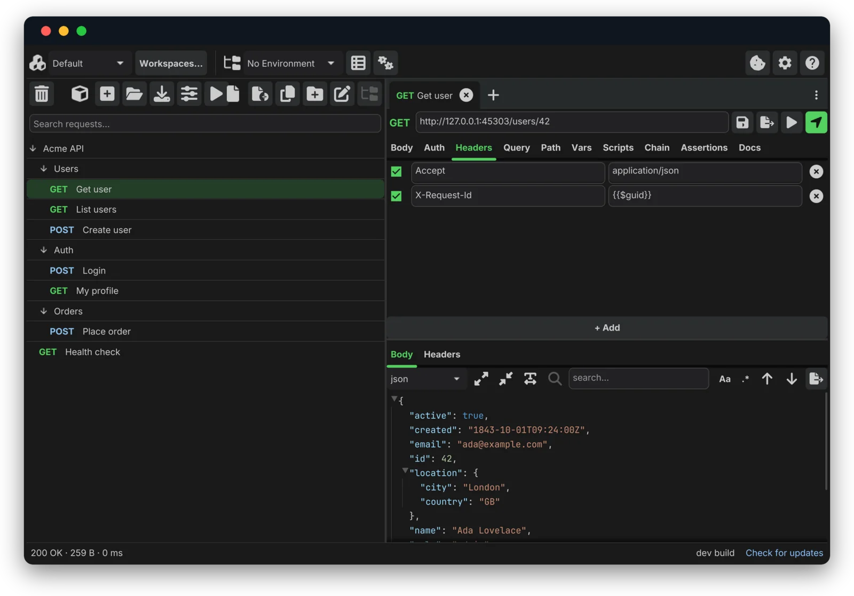The image size is (854, 596).
Task: Jump to previous search match with up arrow
Action: [767, 379]
